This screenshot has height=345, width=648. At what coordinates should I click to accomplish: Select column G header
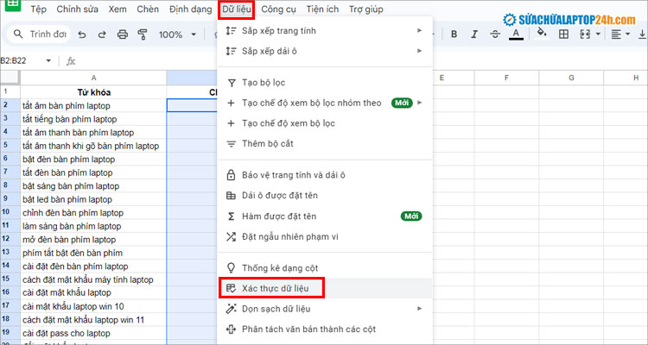pyautogui.click(x=571, y=78)
